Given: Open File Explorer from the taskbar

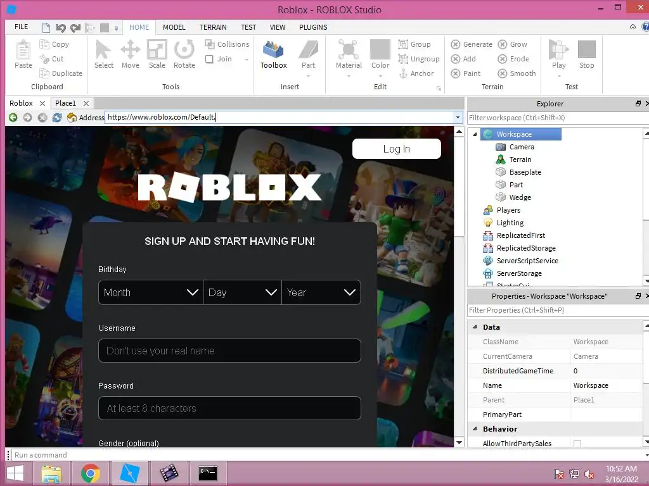Looking at the screenshot, I should click(x=51, y=473).
